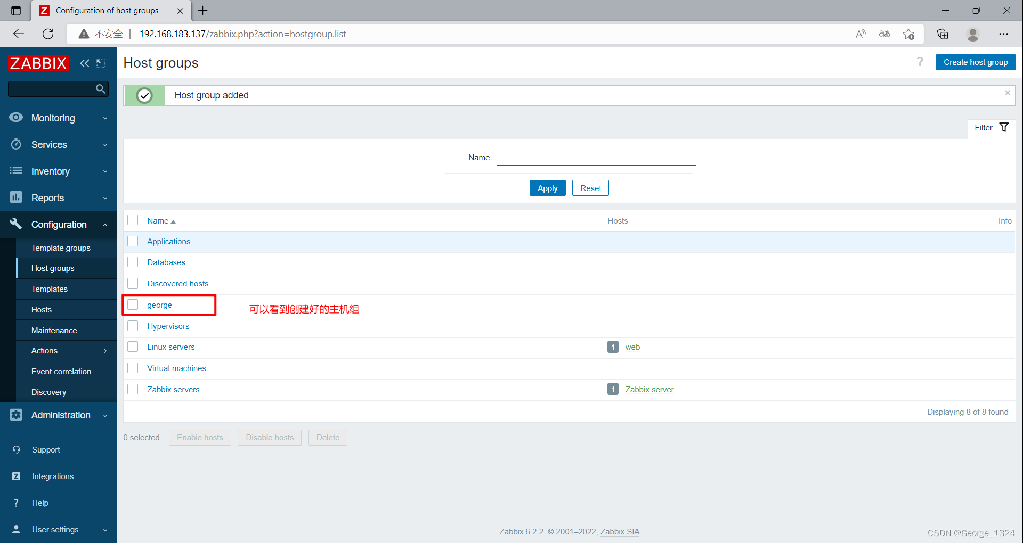The image size is (1023, 543).
Task: Check the Linux servers row checkbox
Action: pyautogui.click(x=133, y=347)
